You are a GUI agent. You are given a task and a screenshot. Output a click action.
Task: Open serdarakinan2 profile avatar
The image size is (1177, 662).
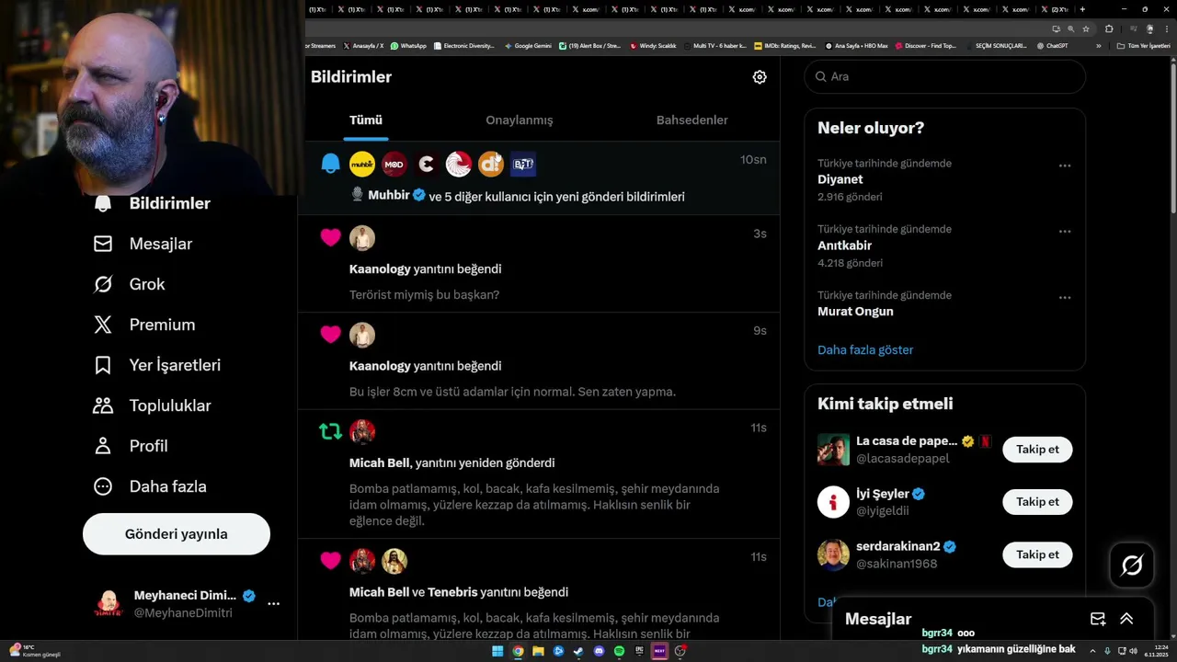(833, 554)
